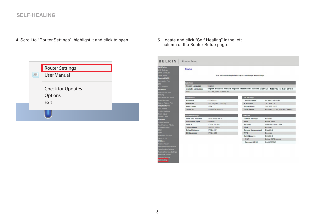Click the security value WPA-Personal (PSK)
Viewport: 315px width, 221px height.
274,124
